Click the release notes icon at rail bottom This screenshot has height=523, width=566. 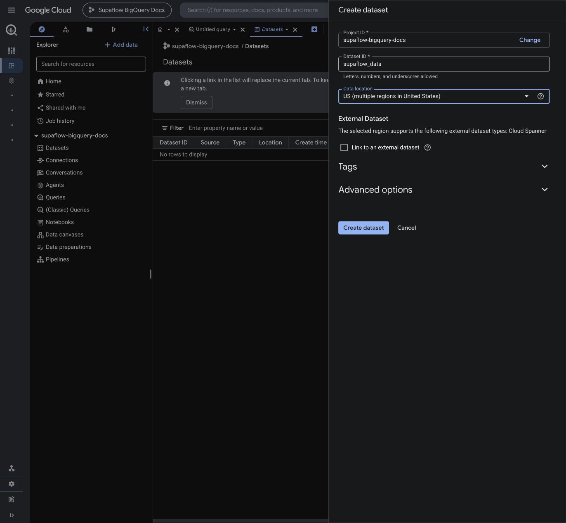click(12, 499)
